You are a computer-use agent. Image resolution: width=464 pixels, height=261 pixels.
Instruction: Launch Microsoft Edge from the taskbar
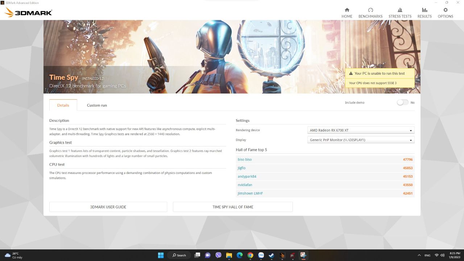[x=240, y=255]
